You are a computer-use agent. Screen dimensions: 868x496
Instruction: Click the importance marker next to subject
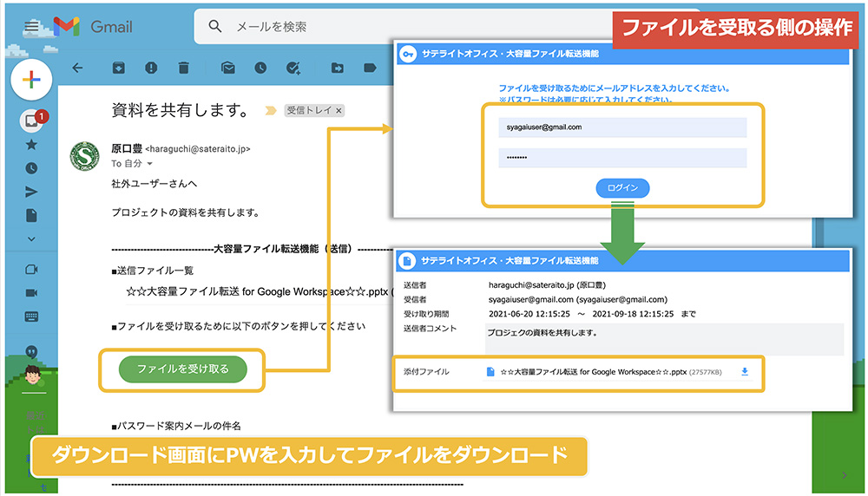click(x=271, y=111)
